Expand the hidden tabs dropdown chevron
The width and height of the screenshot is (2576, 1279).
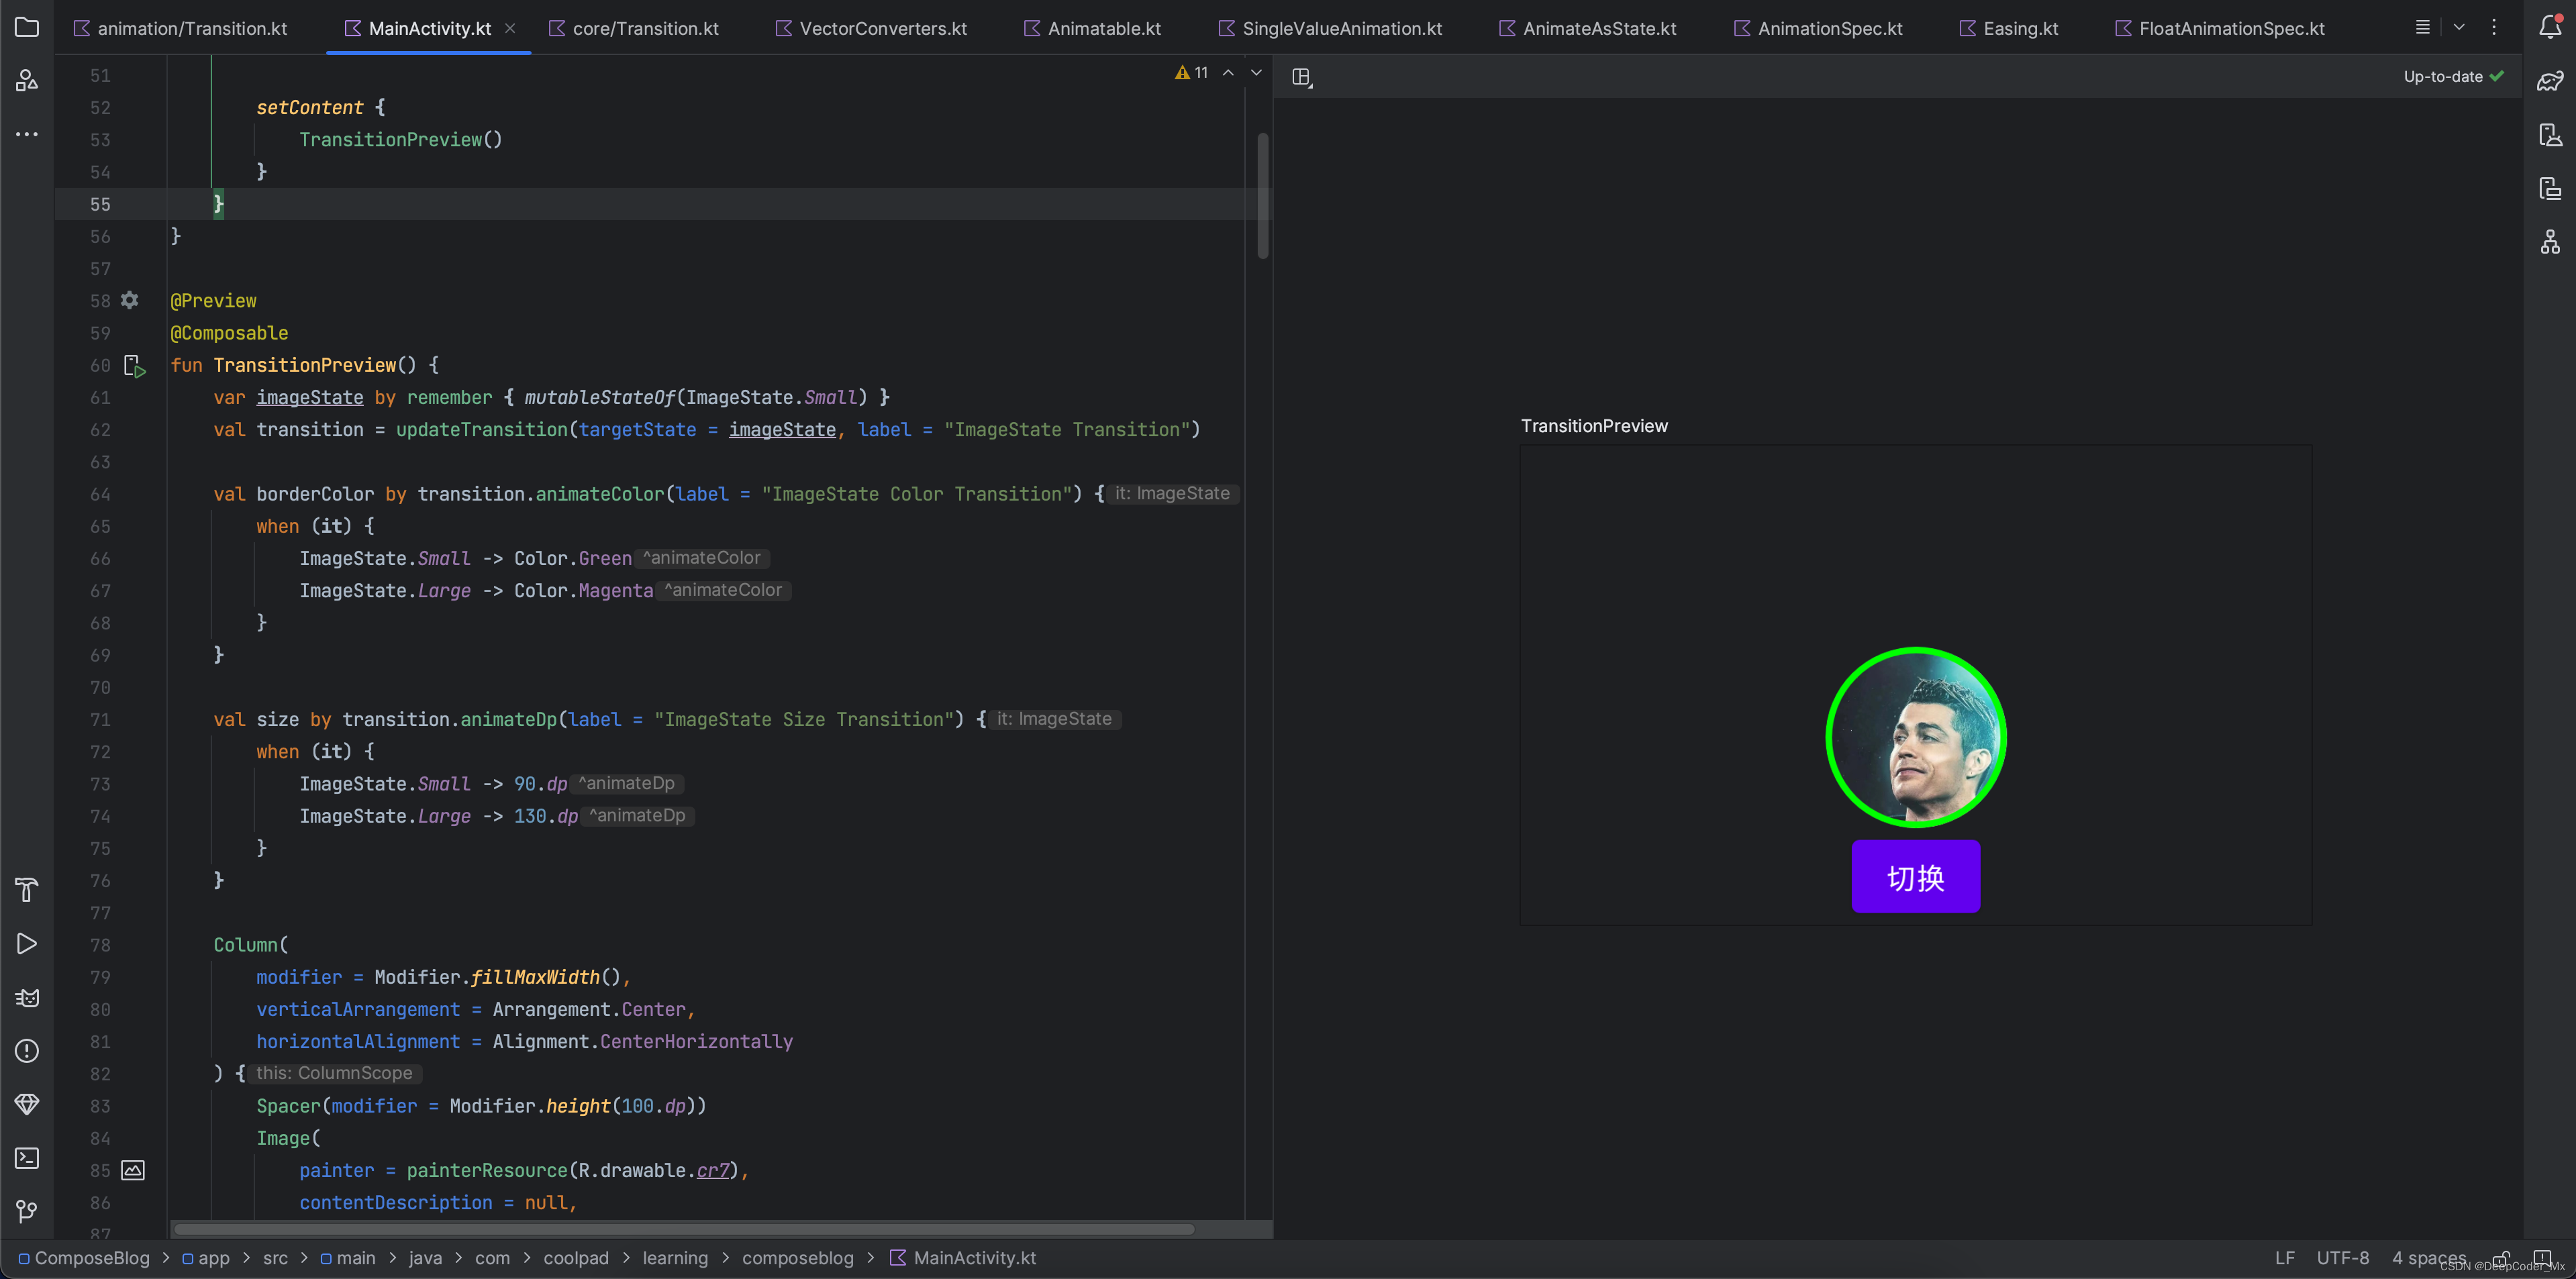tap(2459, 27)
